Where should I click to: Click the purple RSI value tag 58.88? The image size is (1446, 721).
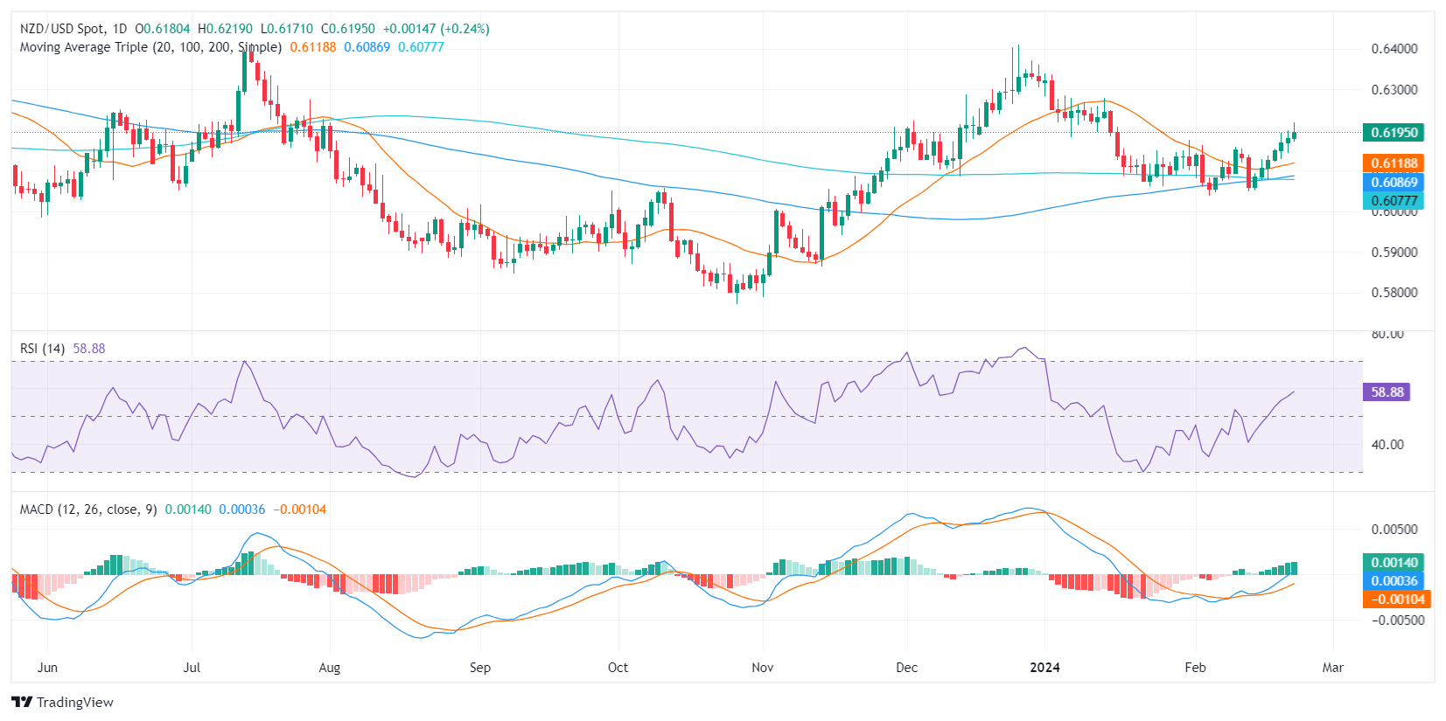coord(1387,392)
